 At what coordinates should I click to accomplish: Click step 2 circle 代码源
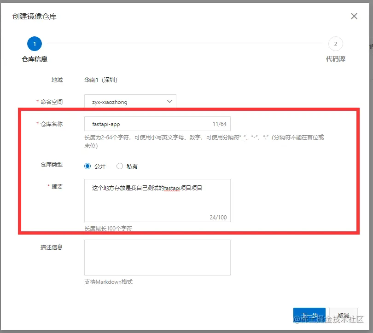[x=335, y=44]
